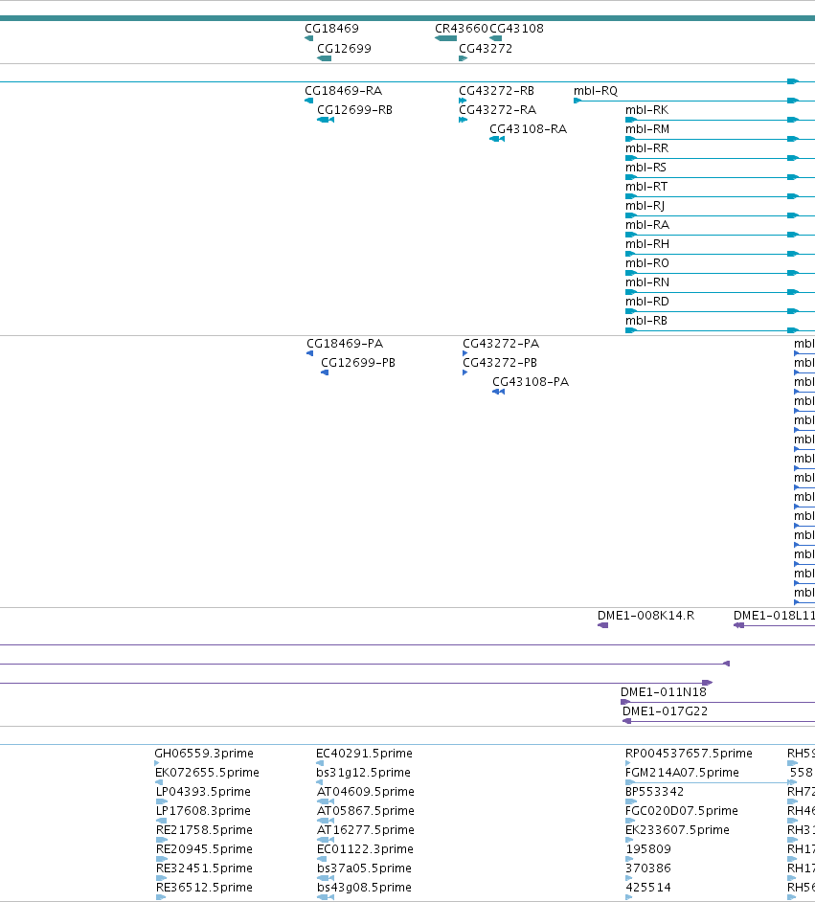Select the CG12699-RB transcript label
Viewport: 815px width, 902px height.
pos(355,110)
